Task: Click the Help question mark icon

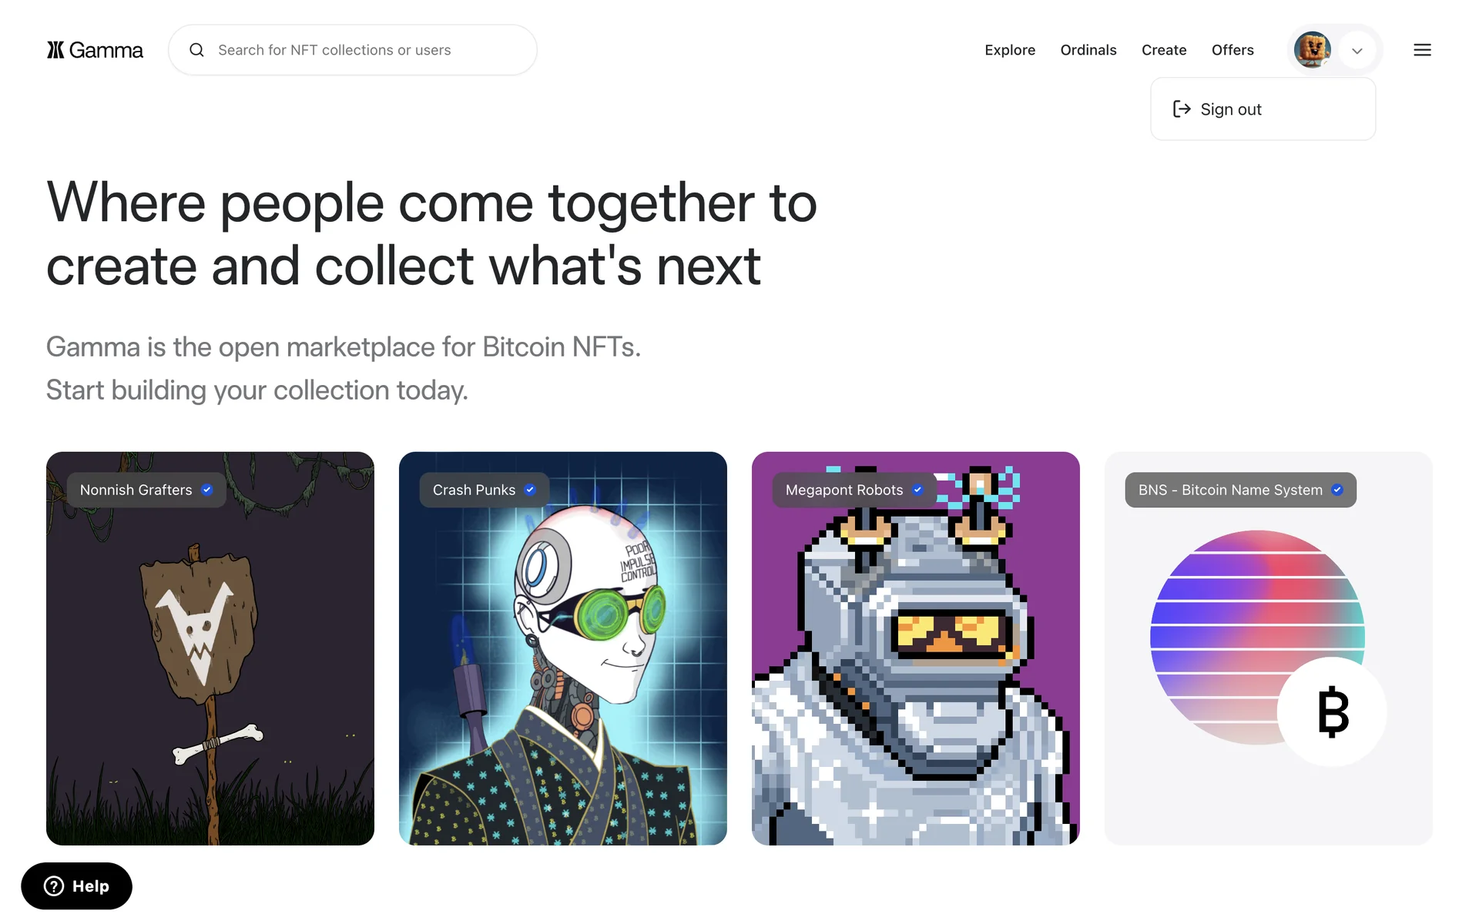Action: pos(54,886)
